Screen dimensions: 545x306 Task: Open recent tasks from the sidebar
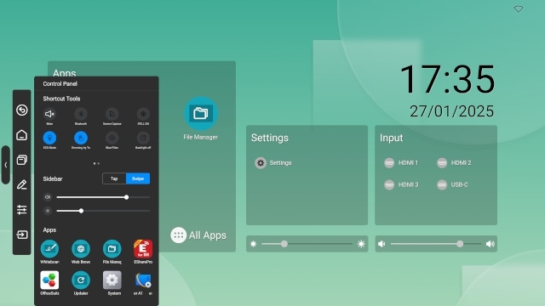[x=22, y=160]
